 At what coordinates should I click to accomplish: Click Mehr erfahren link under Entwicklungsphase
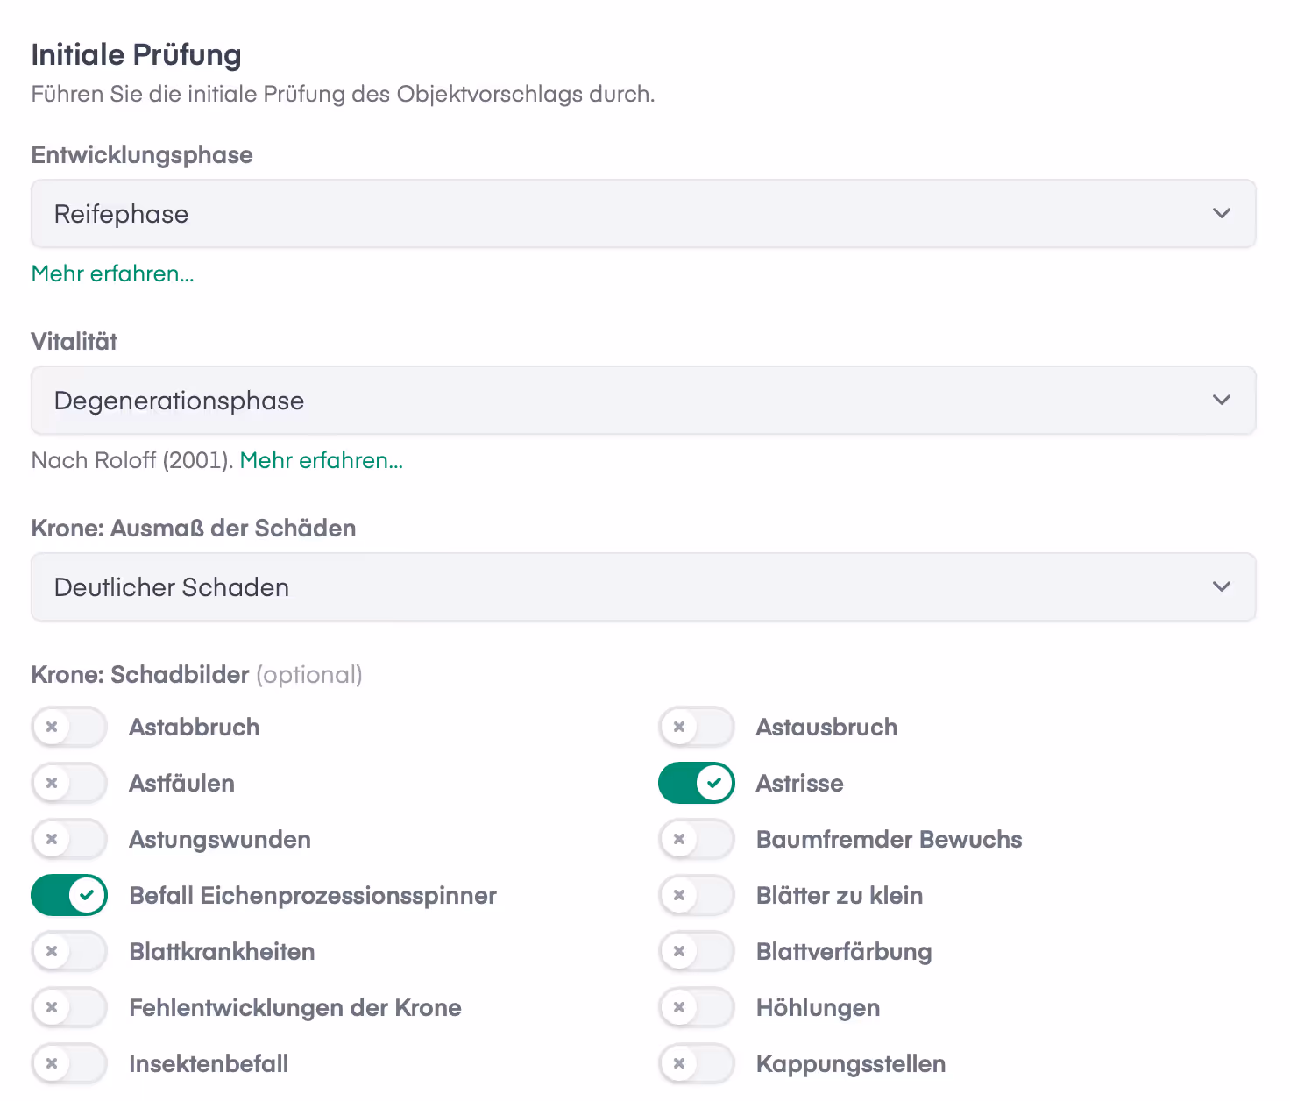(x=112, y=273)
